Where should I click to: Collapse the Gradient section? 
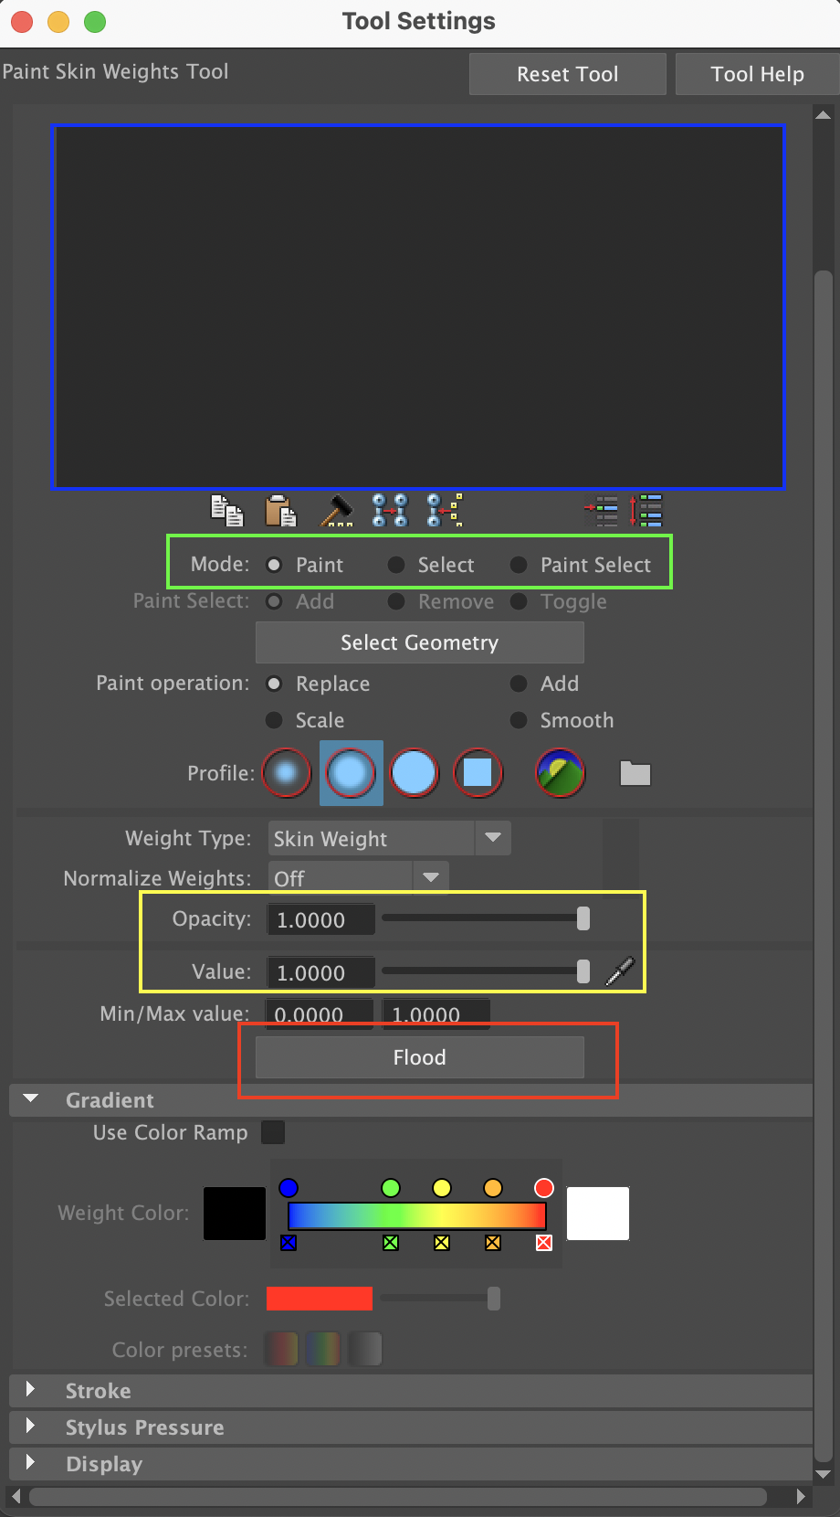[x=31, y=1099]
